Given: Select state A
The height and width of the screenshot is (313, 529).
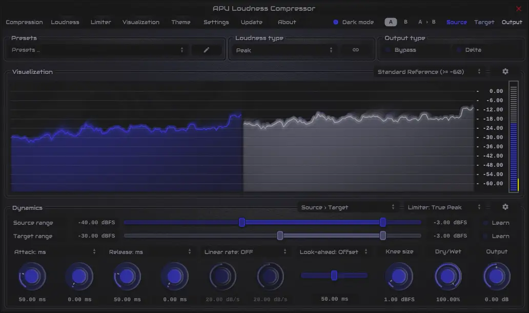Looking at the screenshot, I should [391, 22].
